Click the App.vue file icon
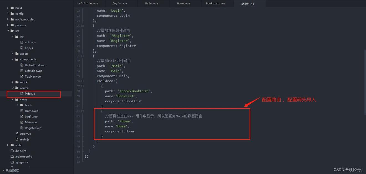Screen dimensions: 366x174 (17, 134)
